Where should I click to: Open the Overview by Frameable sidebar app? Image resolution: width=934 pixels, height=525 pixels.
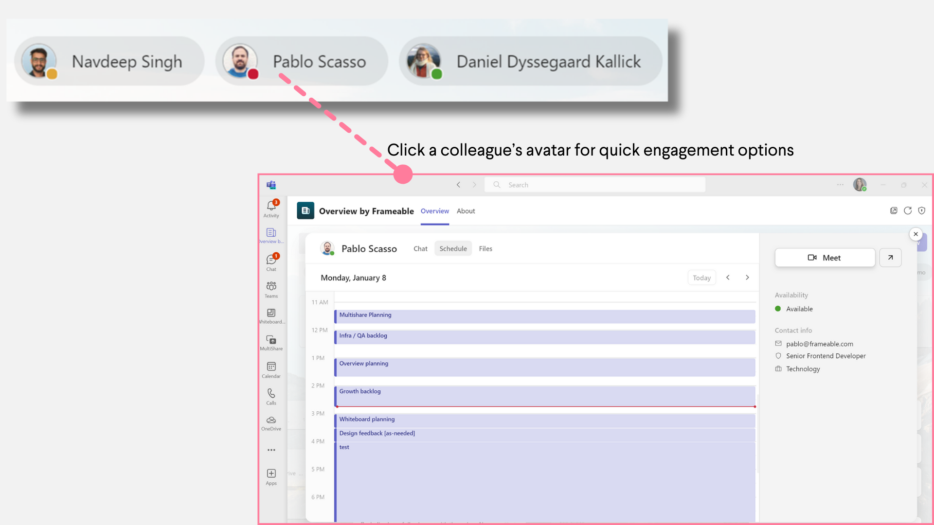pos(271,236)
